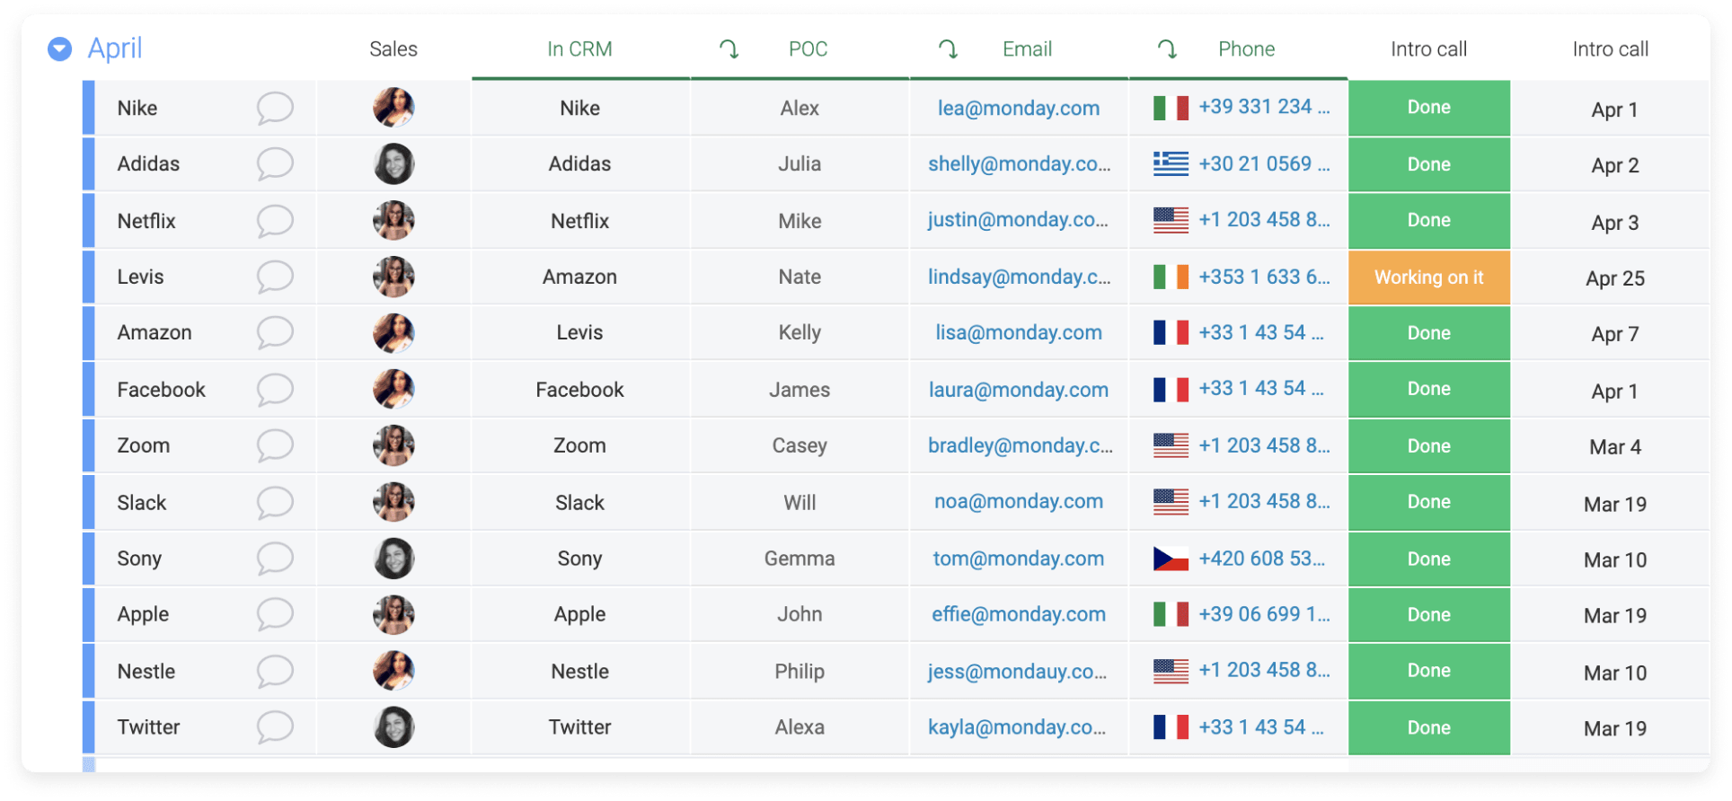This screenshot has height=801, width=1732.
Task: Click the POC cell reading Alexa
Action: pyautogui.click(x=800, y=728)
